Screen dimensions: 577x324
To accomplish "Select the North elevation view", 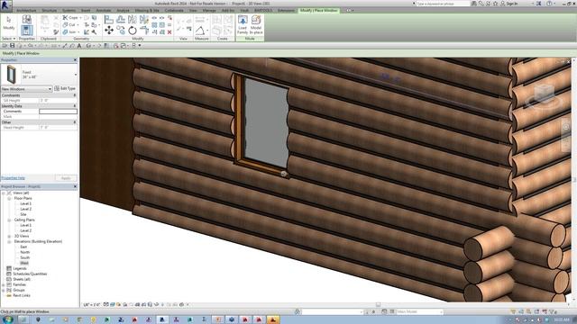I will pos(24,252).
